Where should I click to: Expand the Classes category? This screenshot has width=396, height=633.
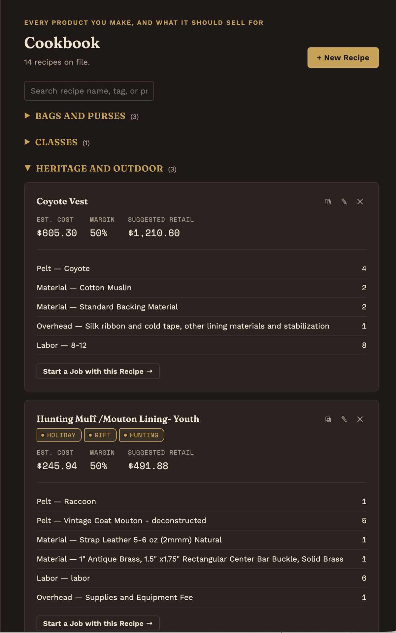57,142
